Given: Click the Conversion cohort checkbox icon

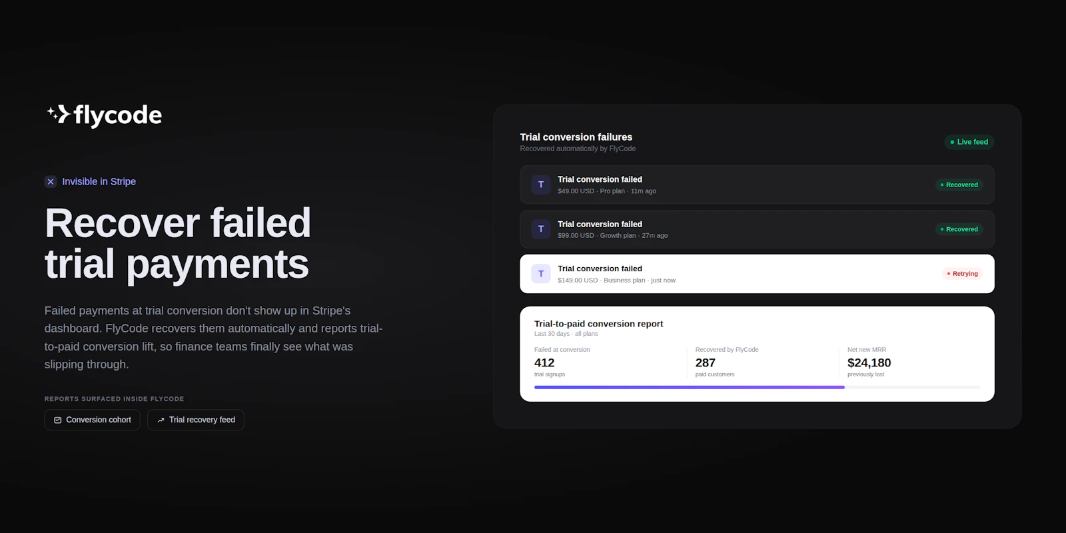Looking at the screenshot, I should click(x=57, y=420).
